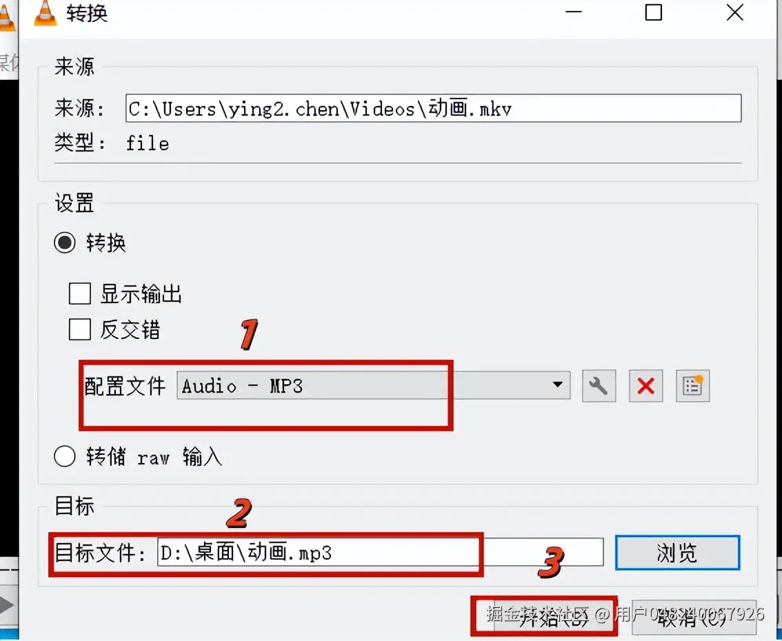The width and height of the screenshot is (782, 641).
Task: Delete selected profile with red X icon
Action: point(646,386)
